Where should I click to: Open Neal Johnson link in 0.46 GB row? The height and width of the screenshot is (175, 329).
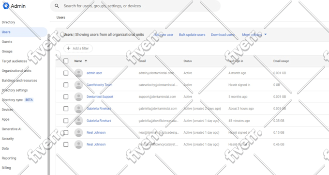pos(96,144)
